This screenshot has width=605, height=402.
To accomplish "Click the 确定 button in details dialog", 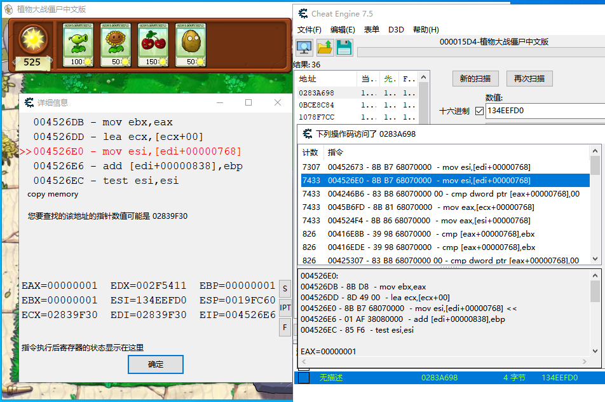I will pyautogui.click(x=156, y=364).
